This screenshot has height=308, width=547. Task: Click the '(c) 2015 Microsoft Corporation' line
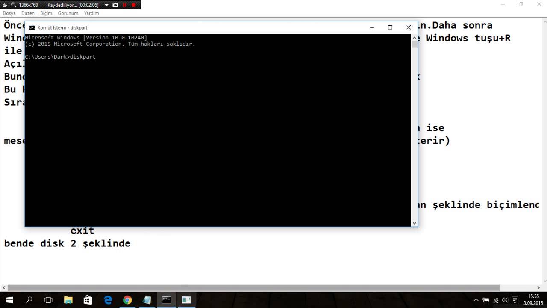[110, 44]
